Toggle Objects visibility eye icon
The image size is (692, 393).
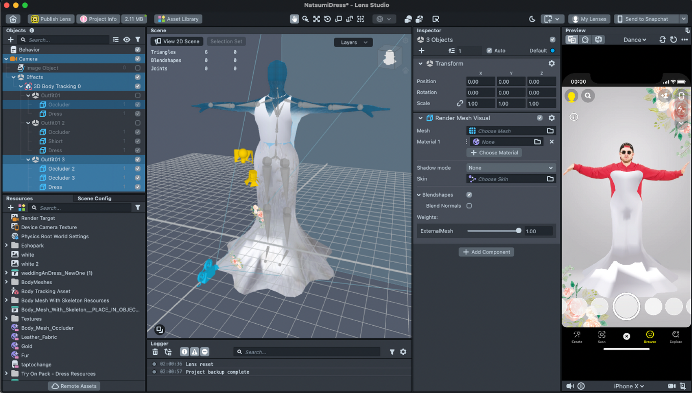tap(127, 39)
